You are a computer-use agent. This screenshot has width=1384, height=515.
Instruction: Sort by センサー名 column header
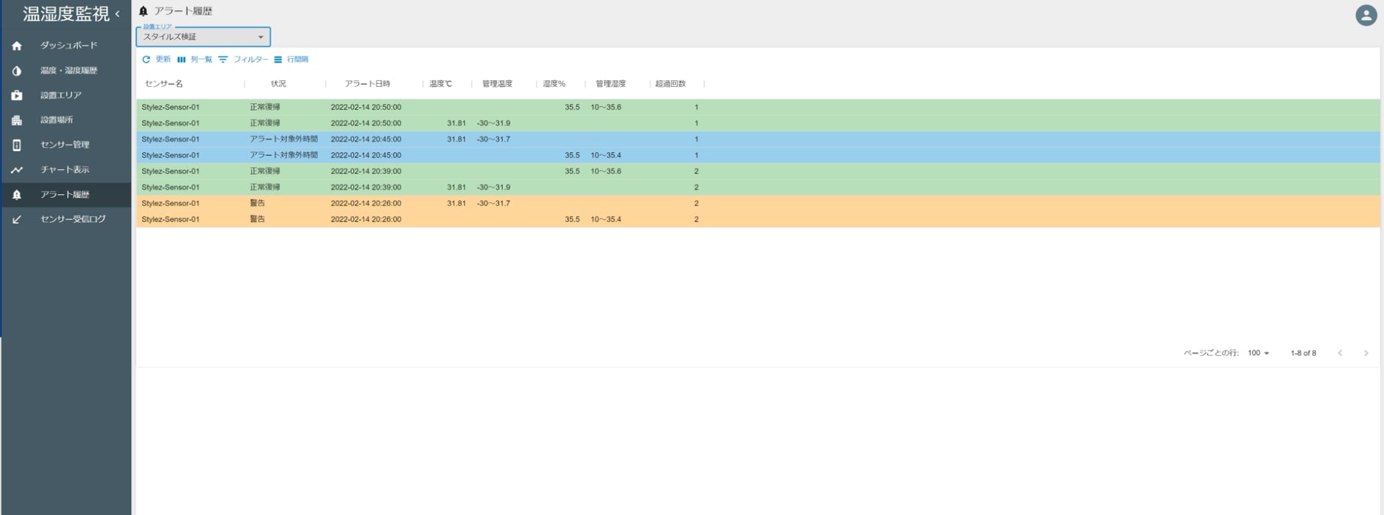pos(163,84)
